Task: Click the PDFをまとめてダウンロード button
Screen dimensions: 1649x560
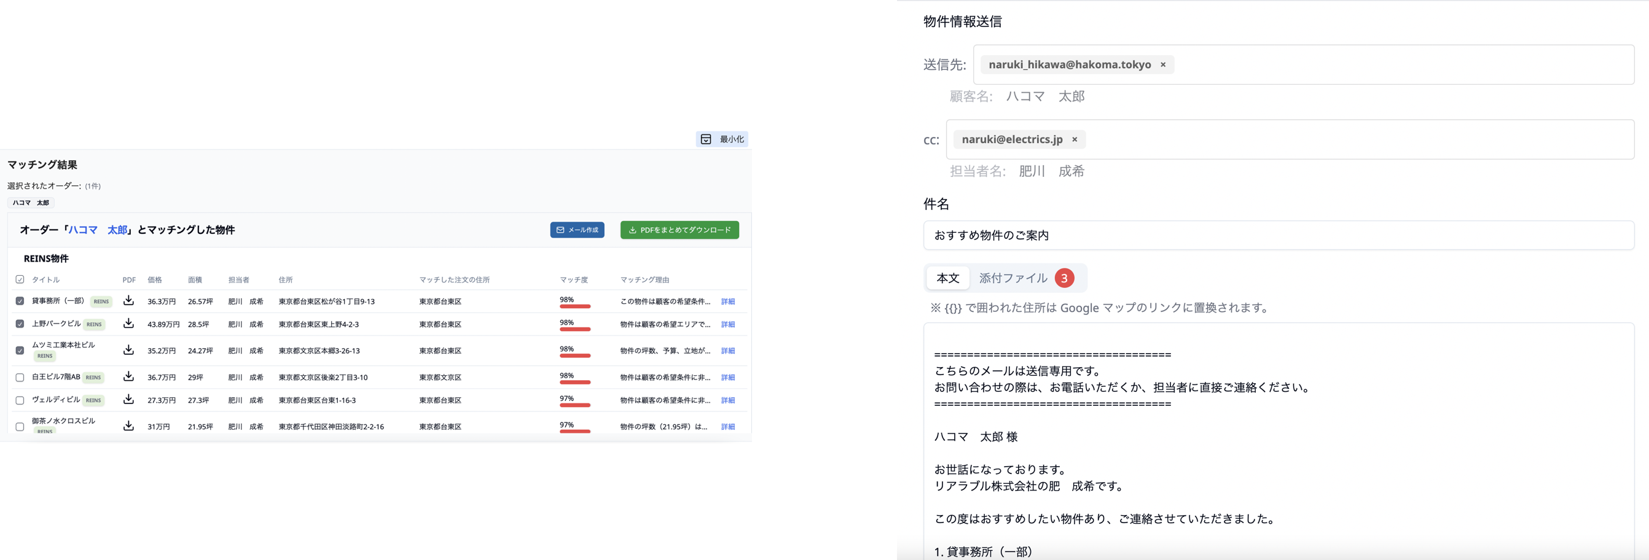Action: point(679,230)
